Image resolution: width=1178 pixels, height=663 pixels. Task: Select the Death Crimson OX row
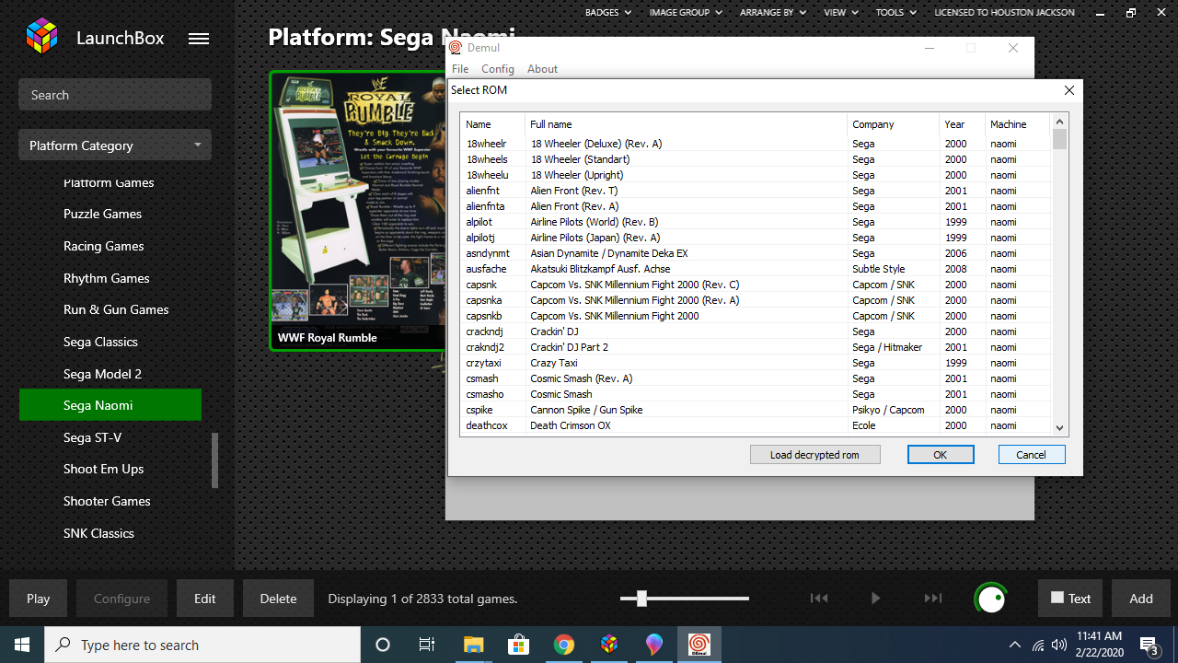[755, 425]
